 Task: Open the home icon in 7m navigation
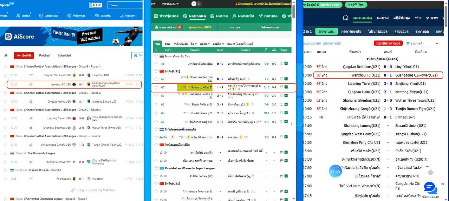346,17
